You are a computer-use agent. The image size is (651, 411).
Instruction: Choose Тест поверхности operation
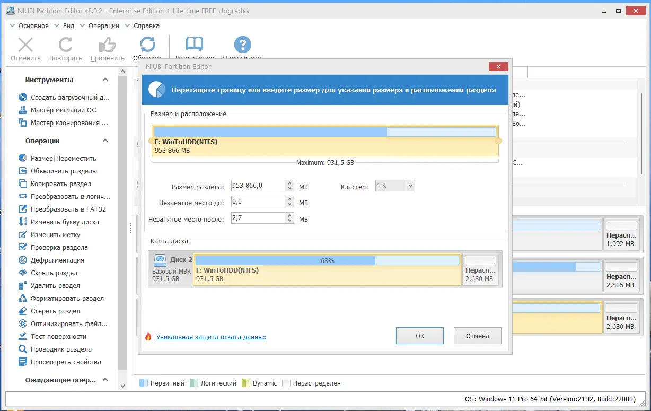coord(52,336)
